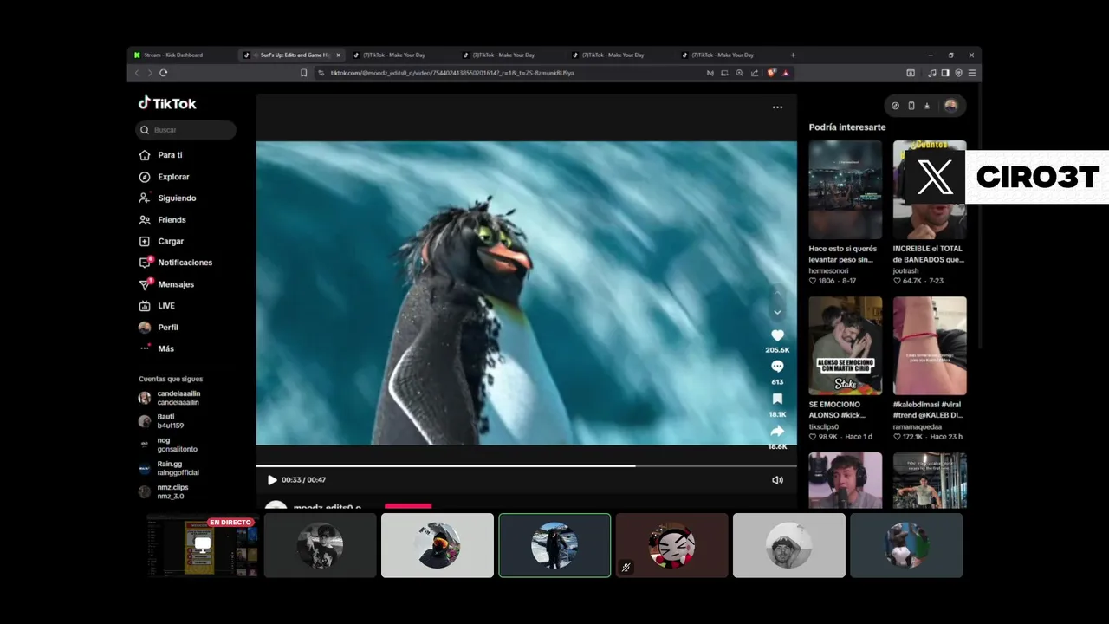Open the browser playlist music icon
The image size is (1109, 624).
pyautogui.click(x=932, y=73)
